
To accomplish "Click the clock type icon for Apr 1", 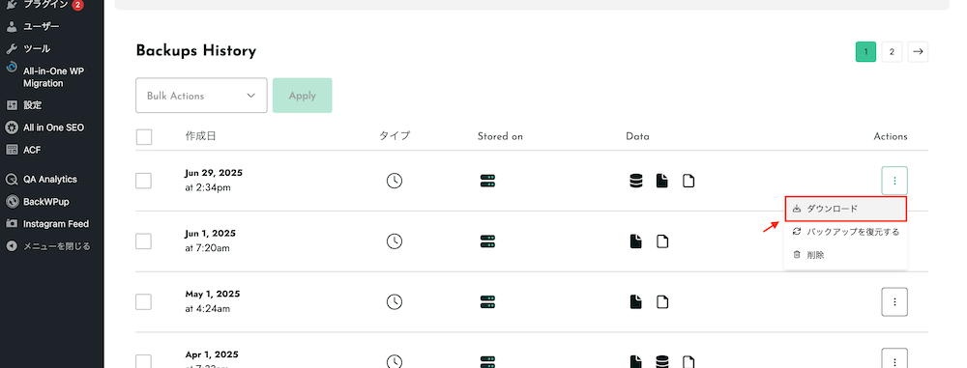I will 395,362.
